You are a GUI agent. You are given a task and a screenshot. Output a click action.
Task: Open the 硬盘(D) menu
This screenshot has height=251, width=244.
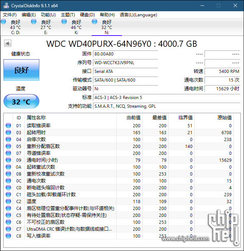point(87,15)
